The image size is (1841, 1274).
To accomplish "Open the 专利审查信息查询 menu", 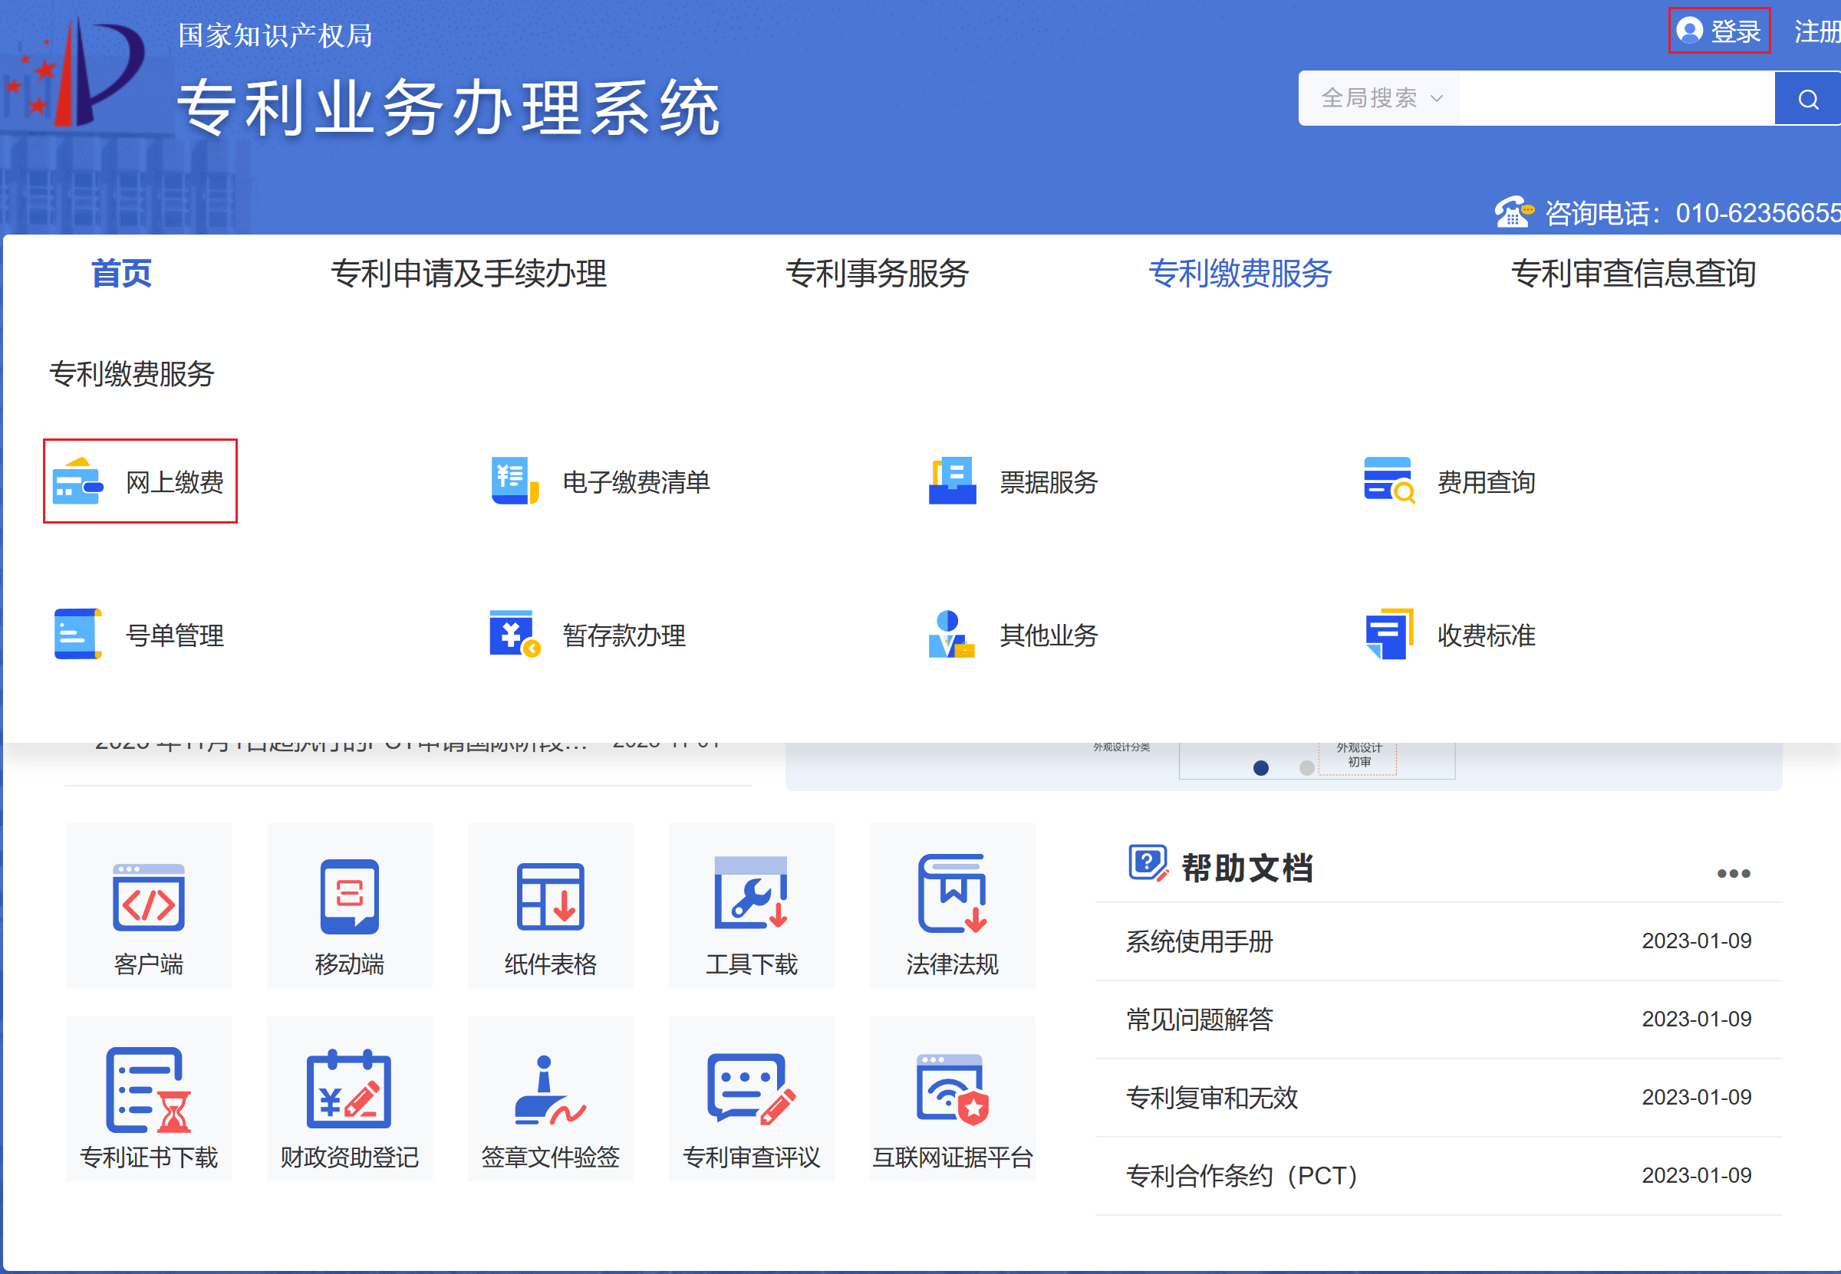I will (x=1633, y=273).
